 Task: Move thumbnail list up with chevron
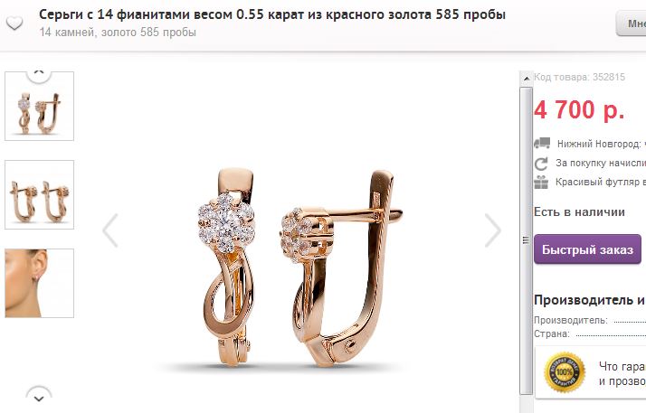click(39, 74)
